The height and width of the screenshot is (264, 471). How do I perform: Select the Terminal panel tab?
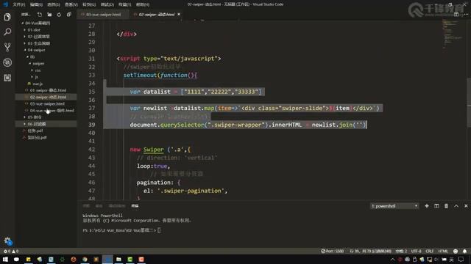135,206
